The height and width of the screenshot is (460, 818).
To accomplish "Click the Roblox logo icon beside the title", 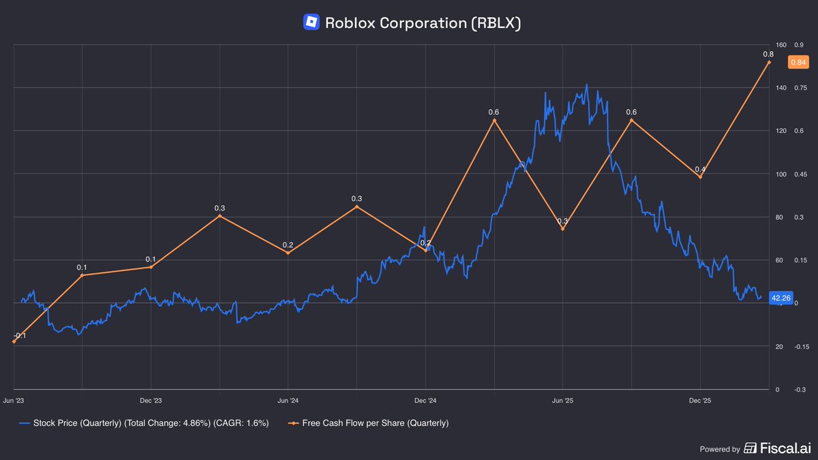I will point(311,22).
